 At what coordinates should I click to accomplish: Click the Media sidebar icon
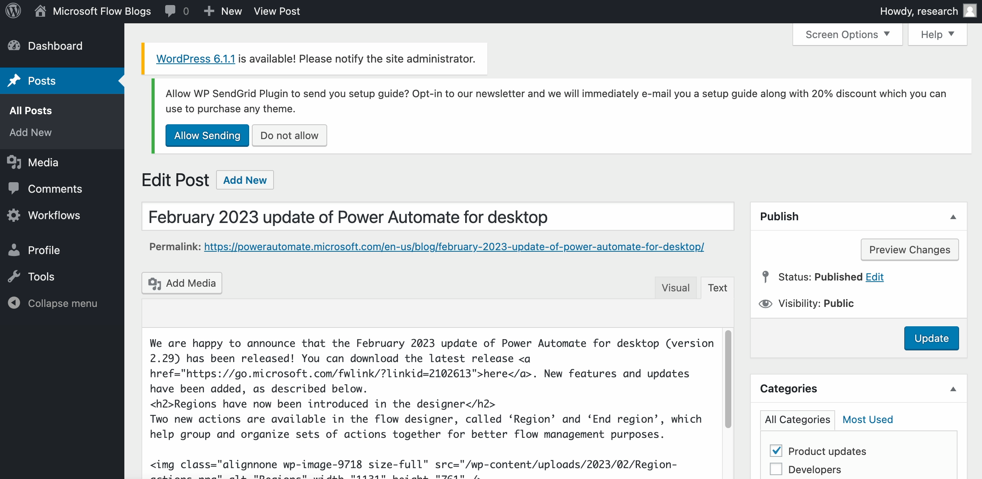(14, 162)
